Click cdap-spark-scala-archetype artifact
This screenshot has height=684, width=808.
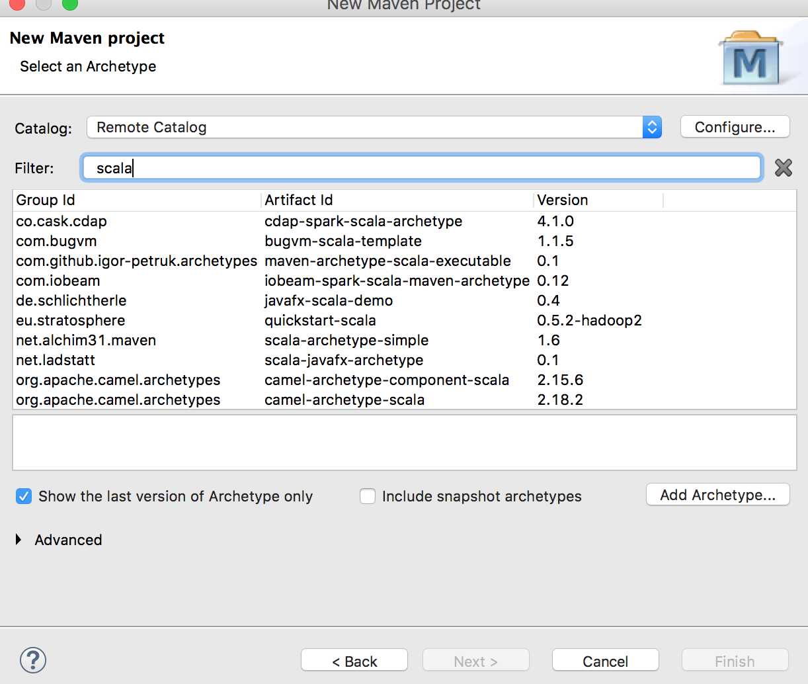pos(364,221)
